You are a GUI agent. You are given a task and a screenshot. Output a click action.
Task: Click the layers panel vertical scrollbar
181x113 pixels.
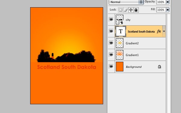pos(168,63)
